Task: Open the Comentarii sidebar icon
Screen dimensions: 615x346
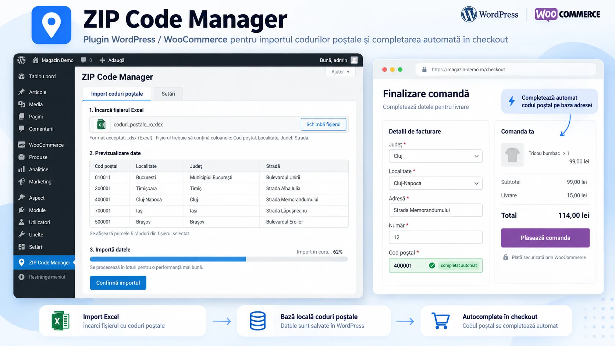Action: point(22,129)
